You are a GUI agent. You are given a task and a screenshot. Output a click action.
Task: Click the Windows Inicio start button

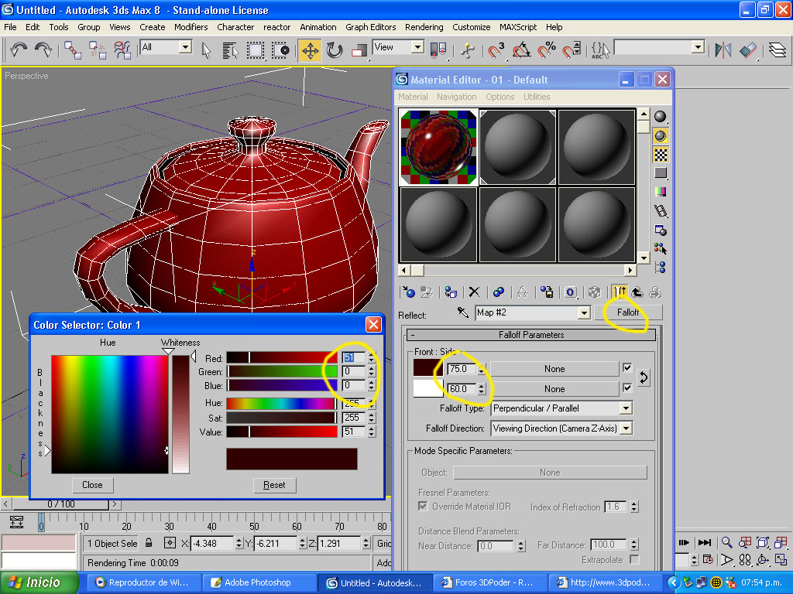(39, 582)
